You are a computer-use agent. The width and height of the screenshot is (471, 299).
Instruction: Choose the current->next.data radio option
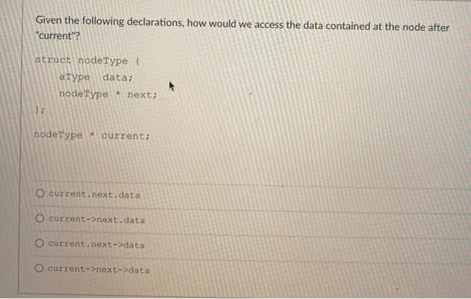[40, 218]
